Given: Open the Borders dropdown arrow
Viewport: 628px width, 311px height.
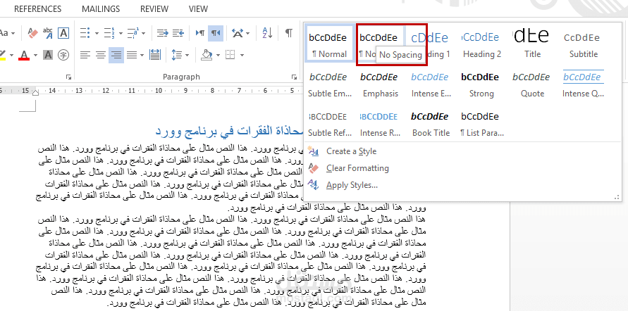Looking at the screenshot, I should 242,55.
